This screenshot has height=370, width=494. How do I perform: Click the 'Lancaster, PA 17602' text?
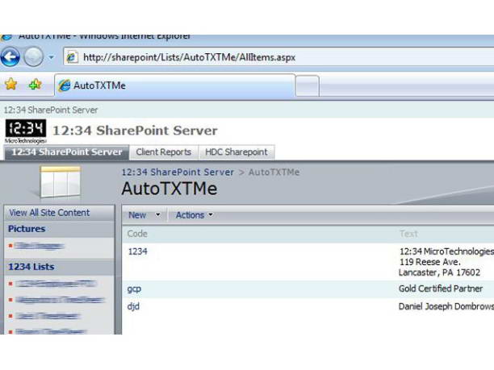439,272
